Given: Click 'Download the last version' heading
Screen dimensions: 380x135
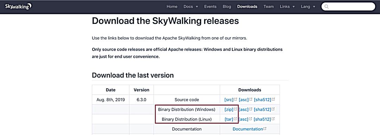Looking at the screenshot, I should 133,75.
